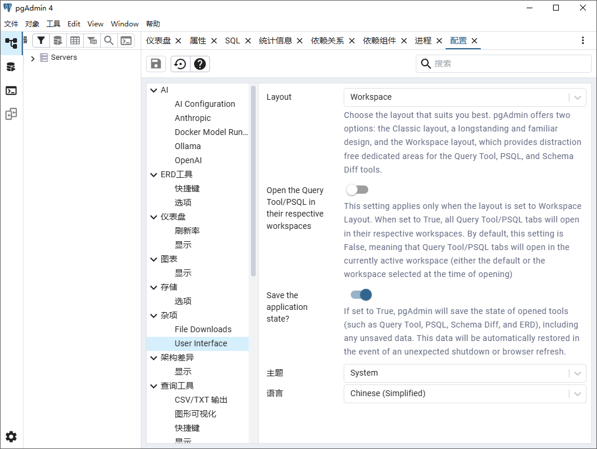Open the View menu
Image resolution: width=597 pixels, height=449 pixels.
click(95, 24)
